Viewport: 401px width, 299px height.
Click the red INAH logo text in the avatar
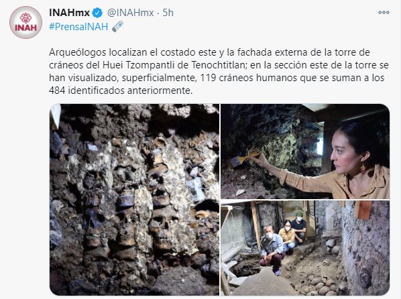click(x=25, y=27)
